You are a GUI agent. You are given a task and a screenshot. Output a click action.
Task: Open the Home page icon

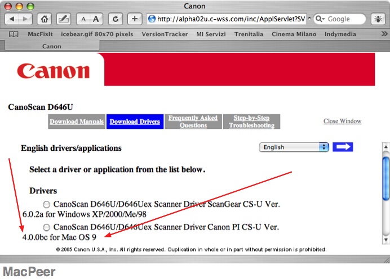[45, 19]
